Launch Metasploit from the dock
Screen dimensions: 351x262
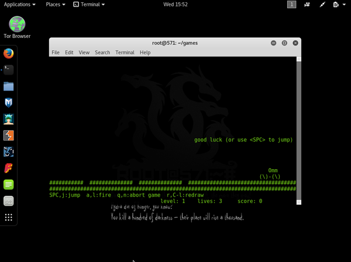point(9,103)
